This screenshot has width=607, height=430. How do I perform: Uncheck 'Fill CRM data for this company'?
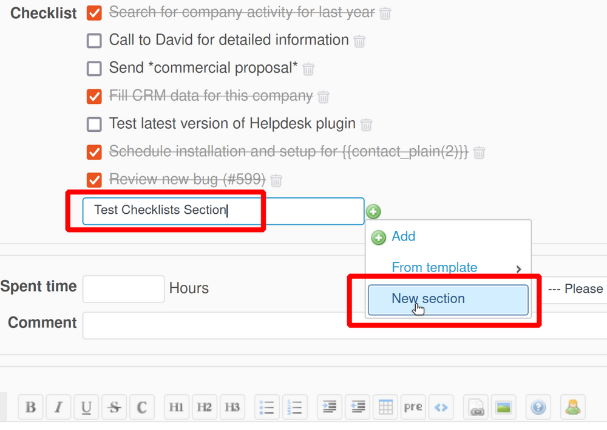tap(94, 96)
